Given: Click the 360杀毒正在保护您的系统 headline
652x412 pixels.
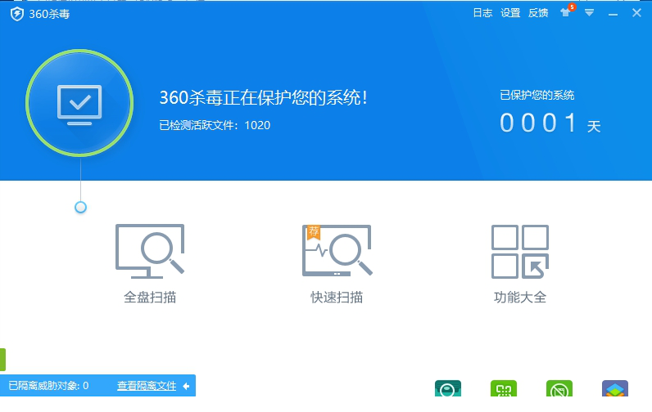Looking at the screenshot, I should (264, 98).
